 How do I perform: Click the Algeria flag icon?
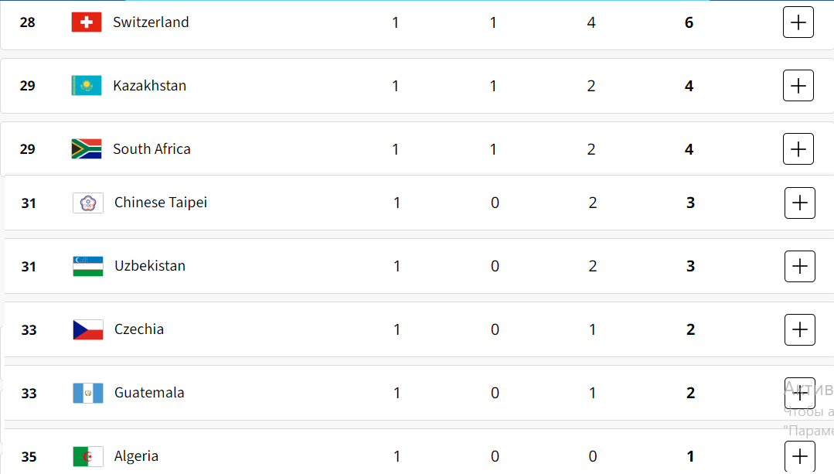88,456
